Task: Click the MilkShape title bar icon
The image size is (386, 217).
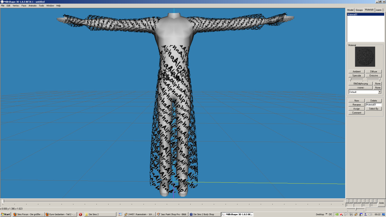Action: pos(2,2)
